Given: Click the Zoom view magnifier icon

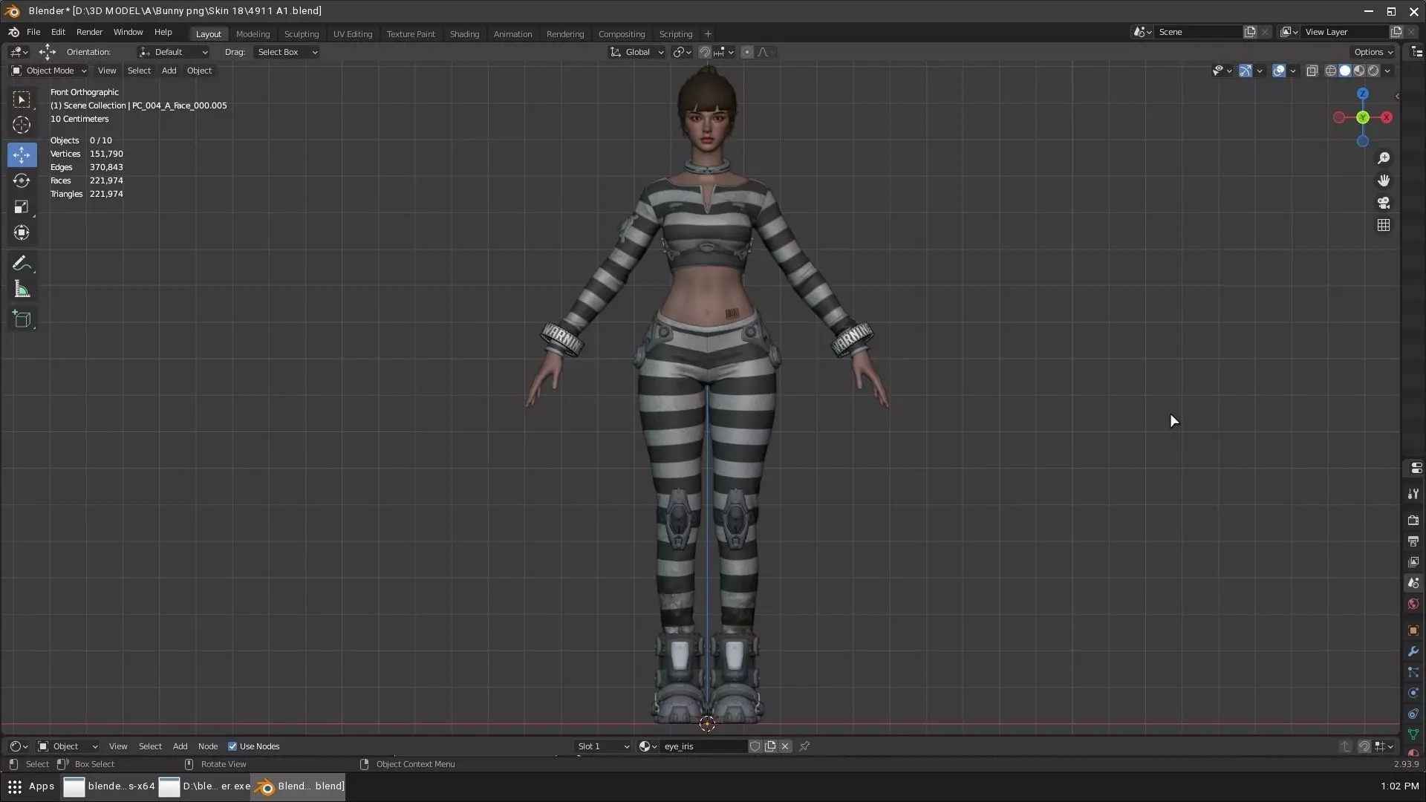Looking at the screenshot, I should point(1383,158).
